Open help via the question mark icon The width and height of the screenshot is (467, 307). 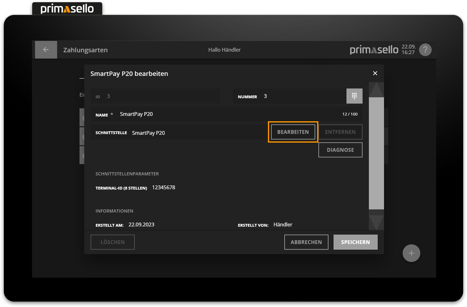coord(425,49)
